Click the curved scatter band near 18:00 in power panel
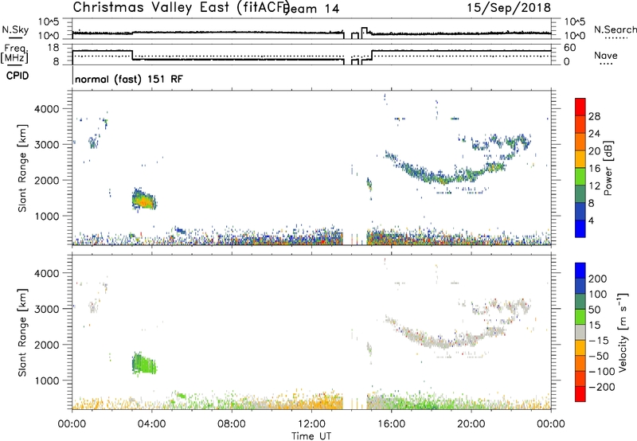This screenshot has width=637, height=441. click(445, 174)
